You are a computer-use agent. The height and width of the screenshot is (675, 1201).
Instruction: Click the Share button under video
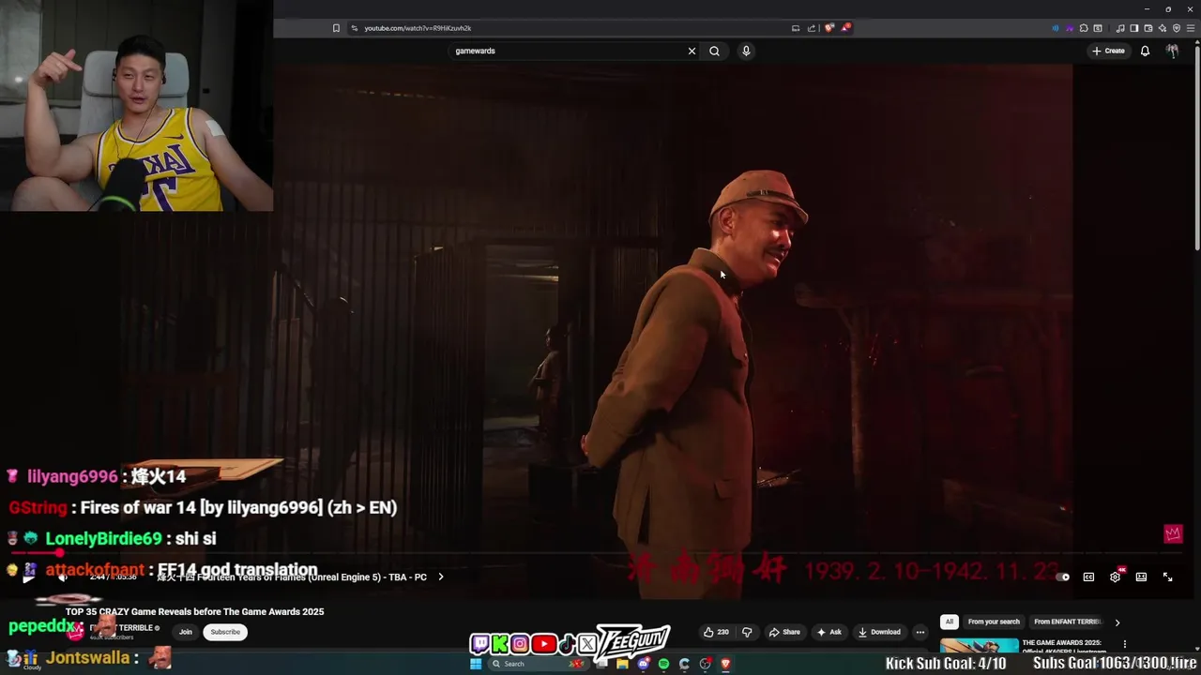click(x=784, y=632)
